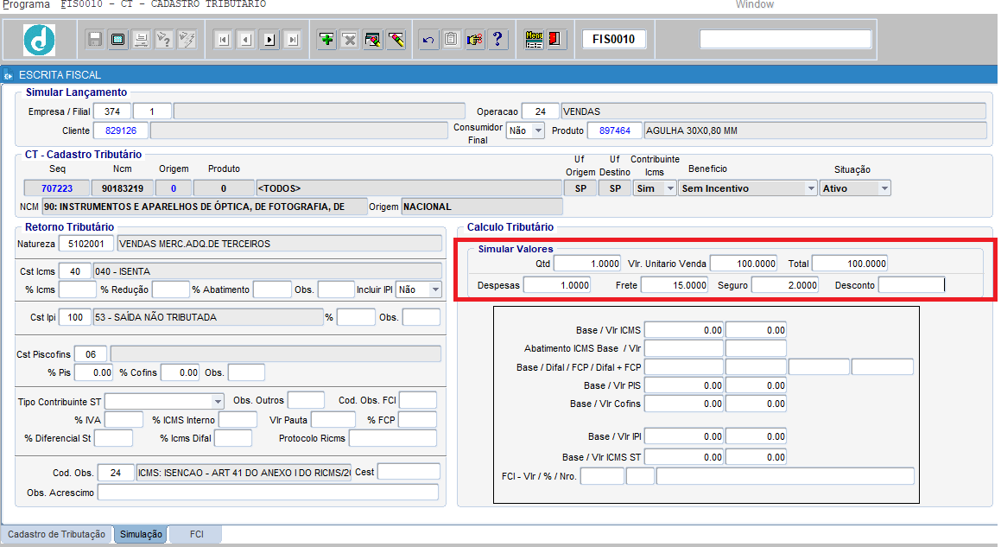The image size is (1001, 547).
Task: Click the FIS0010 program code box
Action: tap(613, 40)
